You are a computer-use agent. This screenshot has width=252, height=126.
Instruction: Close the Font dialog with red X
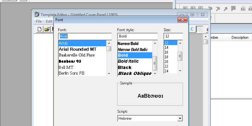(181, 20)
